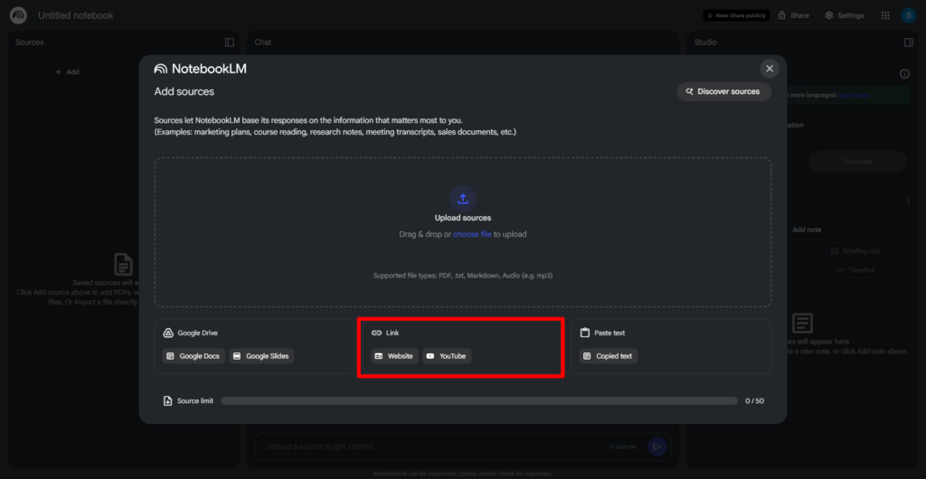This screenshot has width=926, height=479.
Task: Click the 0 sources counter in chat
Action: click(623, 447)
